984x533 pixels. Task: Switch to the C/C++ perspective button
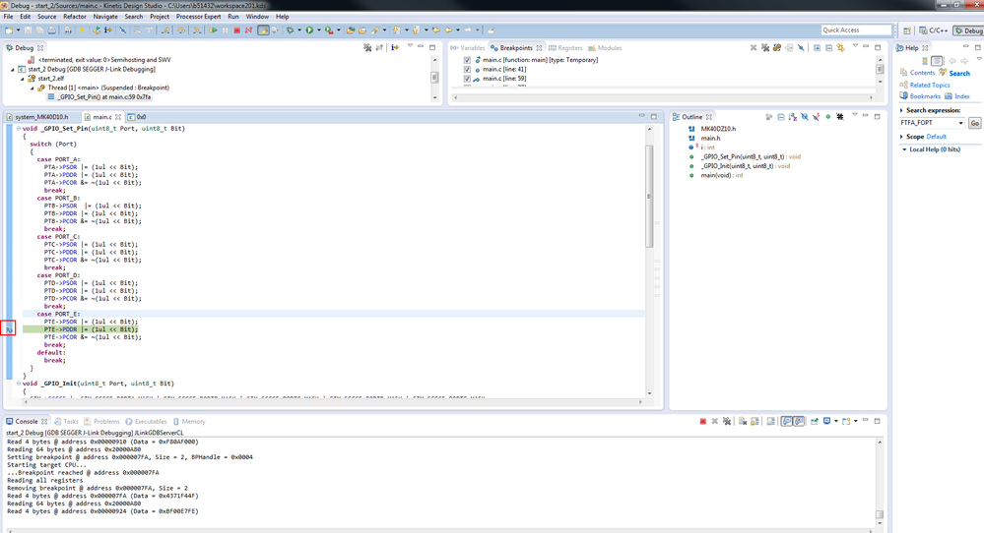pos(934,30)
